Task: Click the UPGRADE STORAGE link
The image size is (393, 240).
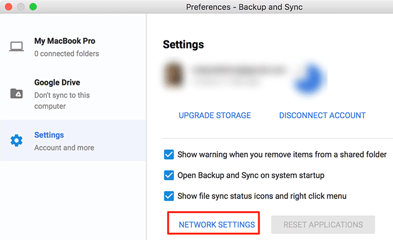Action: tap(215, 115)
